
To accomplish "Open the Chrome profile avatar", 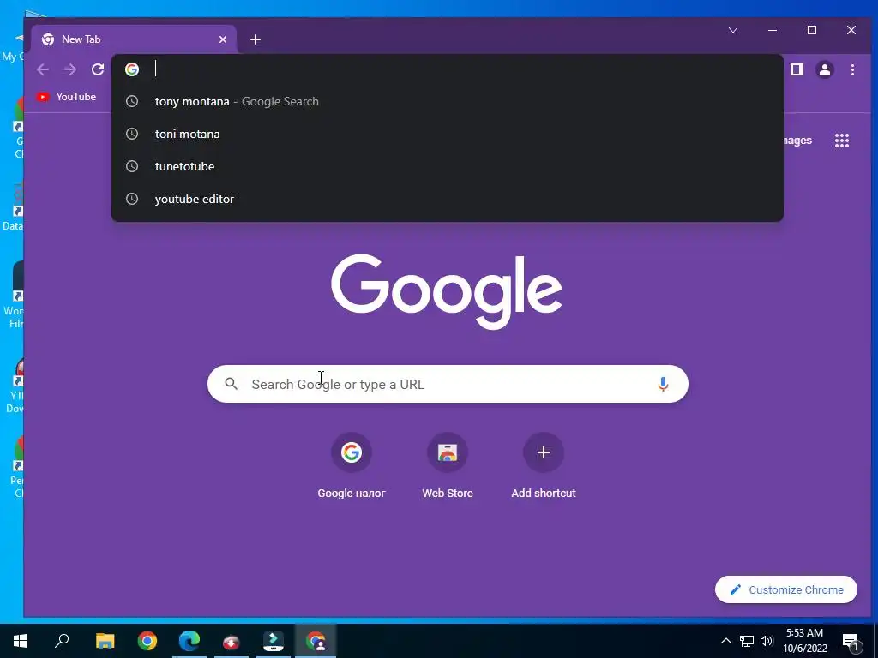I will [825, 69].
